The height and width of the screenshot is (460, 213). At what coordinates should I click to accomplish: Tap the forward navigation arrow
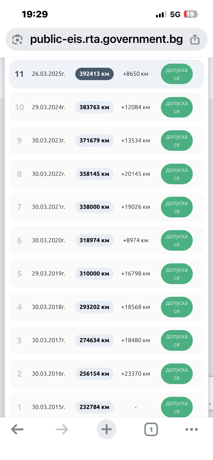[62, 429]
